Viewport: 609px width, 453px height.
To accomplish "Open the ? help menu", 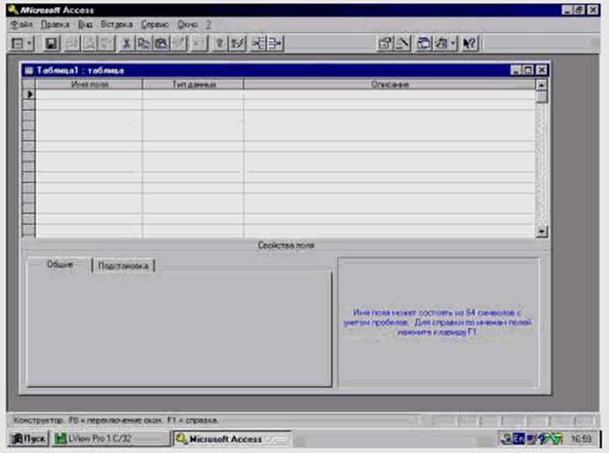I will click(x=208, y=25).
